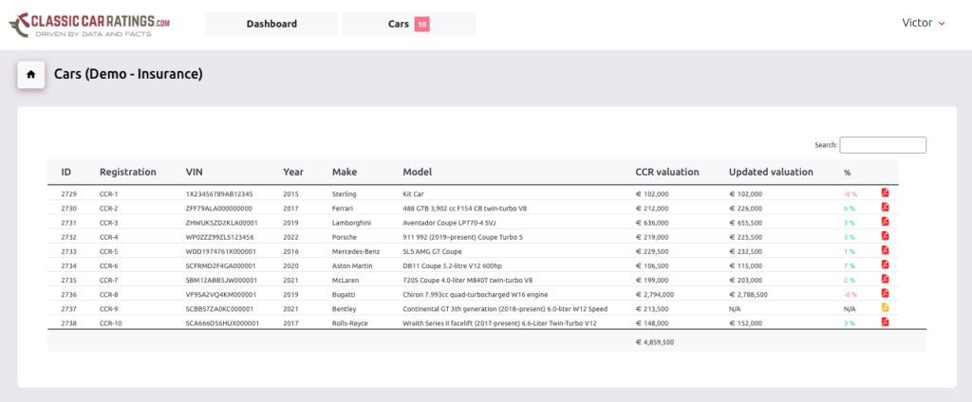Select 7 % change for Aston Martin
Viewport: 972px width, 402px height.
coord(849,265)
